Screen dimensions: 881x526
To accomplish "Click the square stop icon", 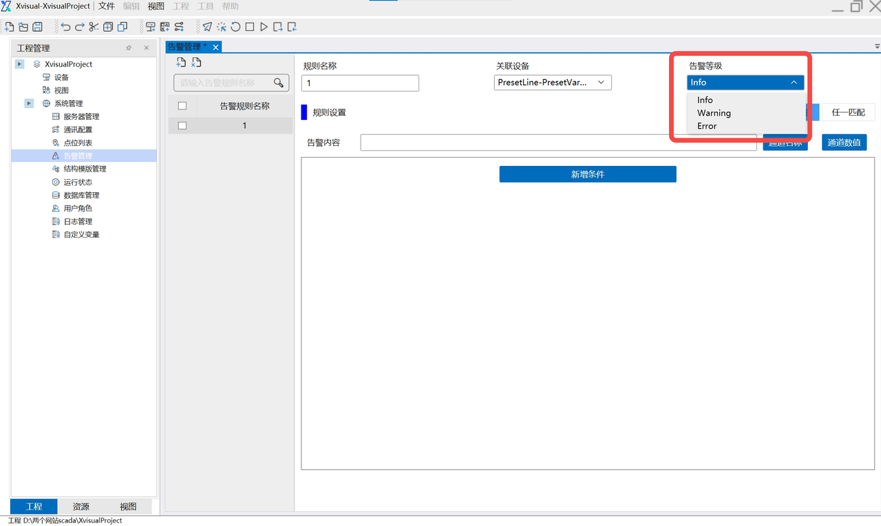I will tap(250, 27).
